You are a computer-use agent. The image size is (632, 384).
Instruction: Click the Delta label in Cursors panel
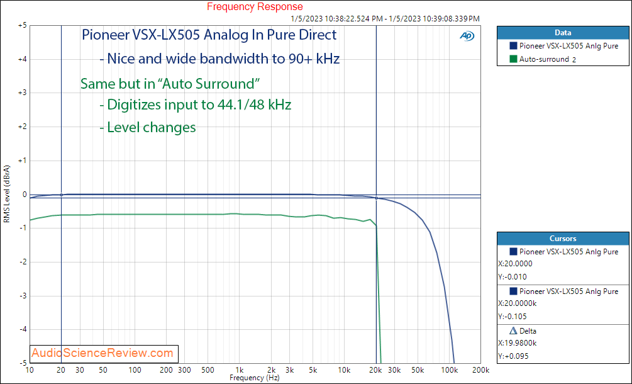(528, 330)
